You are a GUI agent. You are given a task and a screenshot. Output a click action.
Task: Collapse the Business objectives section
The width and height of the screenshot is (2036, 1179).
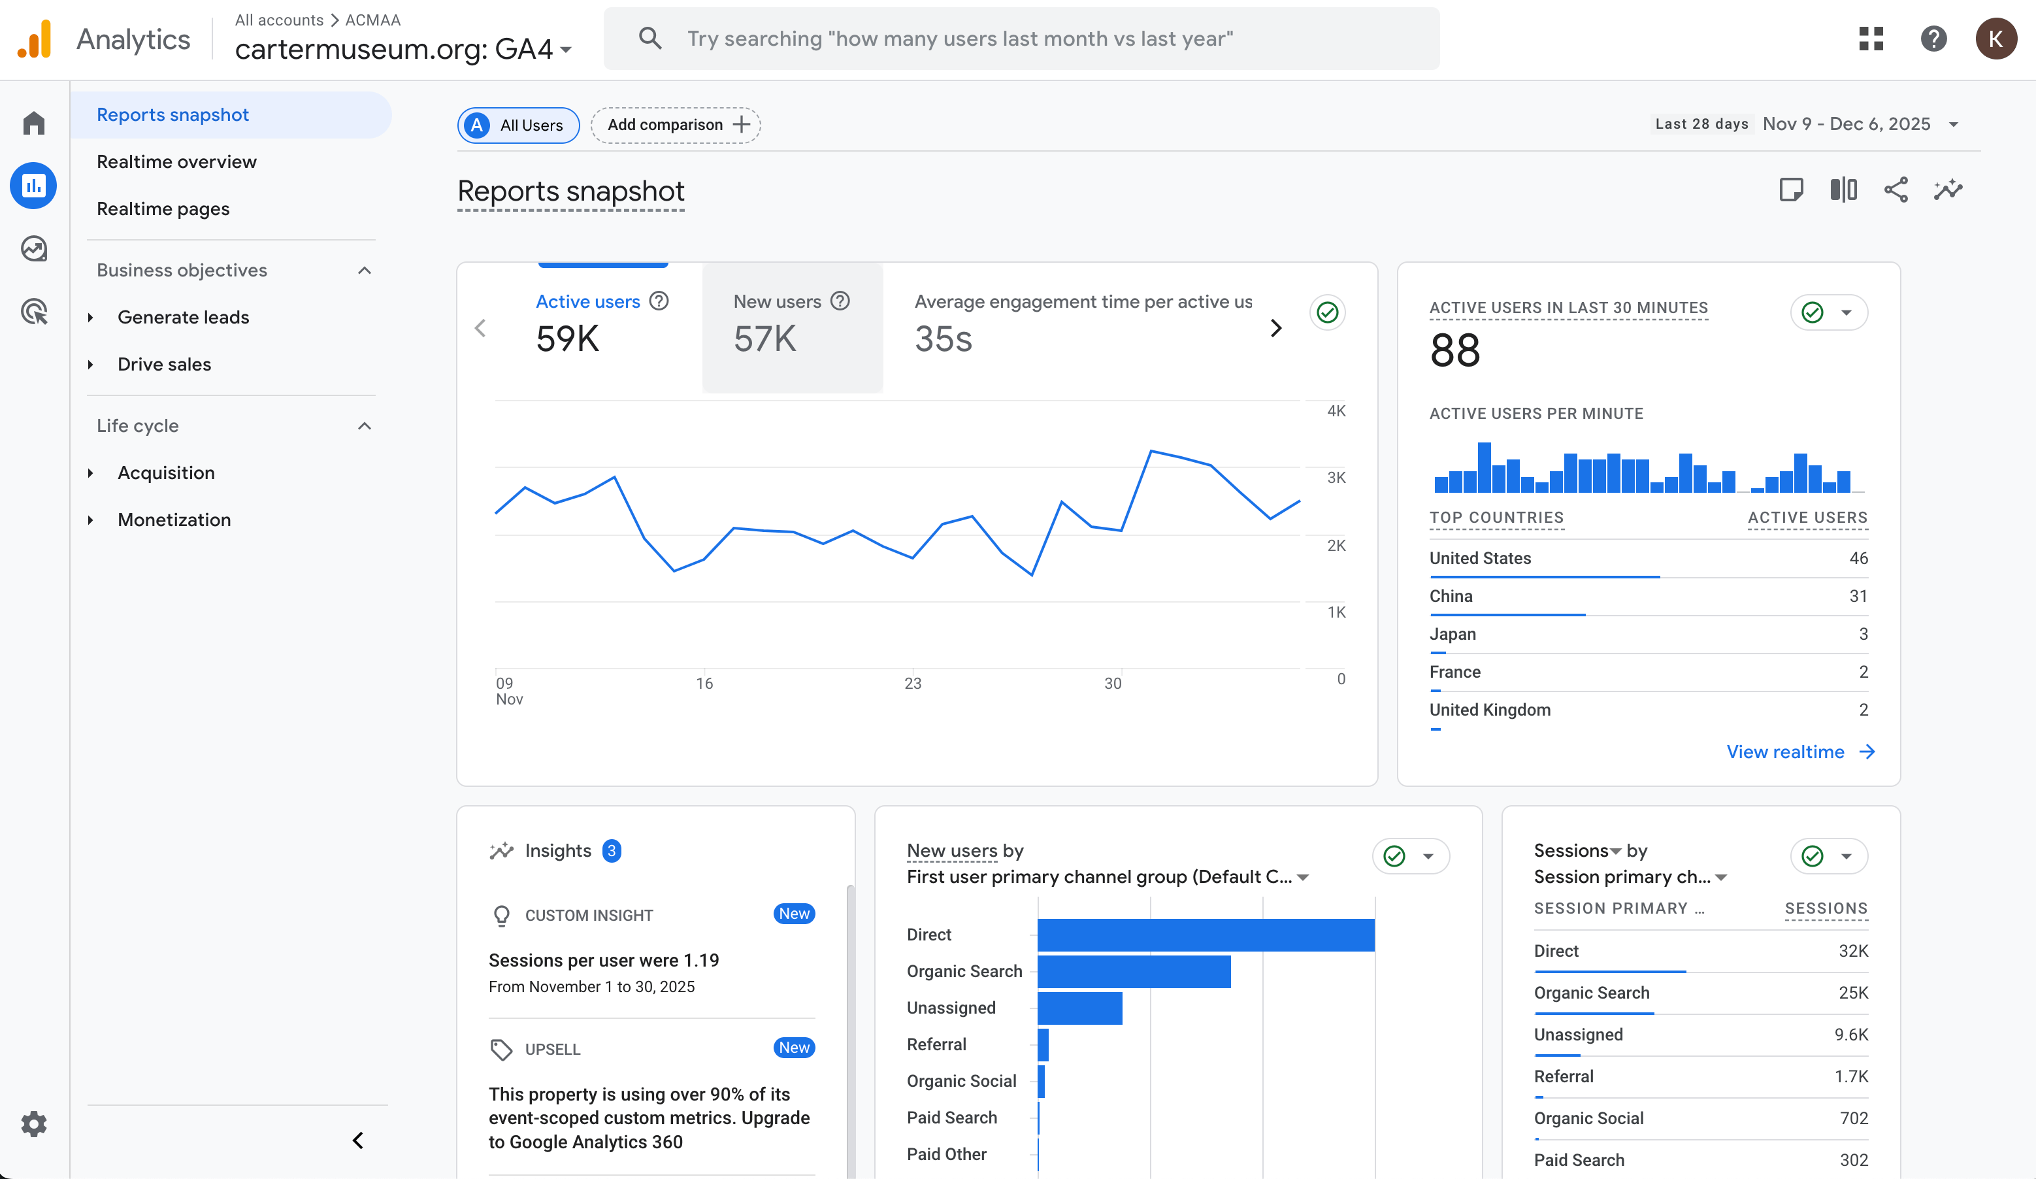coord(365,270)
